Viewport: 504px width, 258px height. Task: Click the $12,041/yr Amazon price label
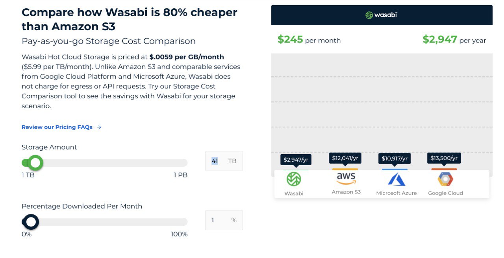(345, 158)
